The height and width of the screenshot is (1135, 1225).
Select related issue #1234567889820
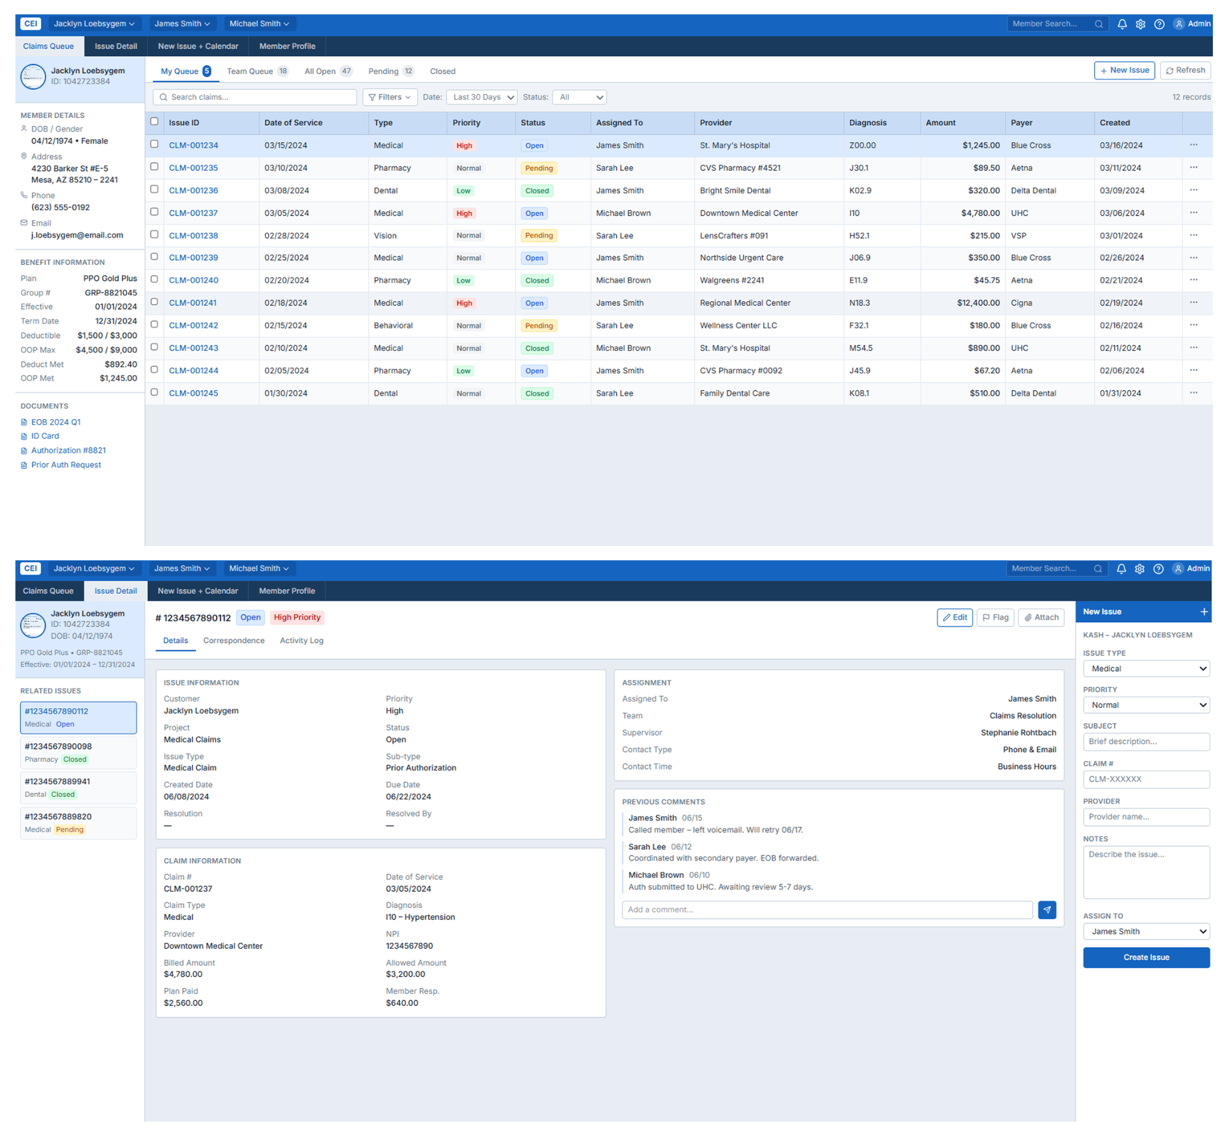(78, 822)
